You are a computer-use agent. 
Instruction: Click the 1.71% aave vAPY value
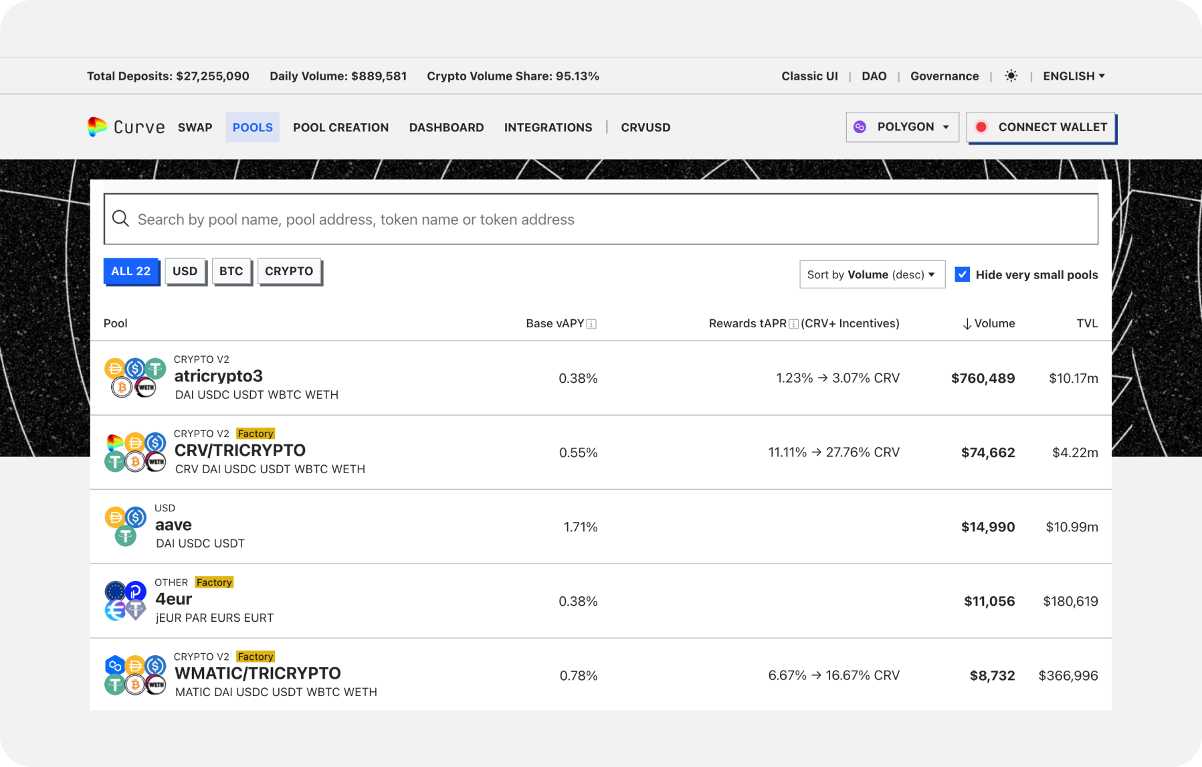[x=580, y=527]
